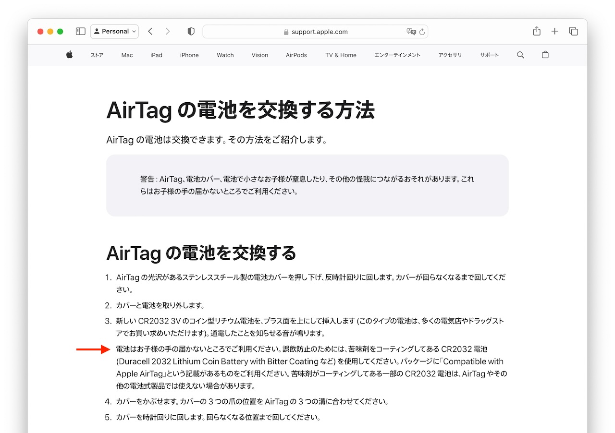Open the エンターテインメント menu item
Screen dimensions: 615x433
click(397, 55)
